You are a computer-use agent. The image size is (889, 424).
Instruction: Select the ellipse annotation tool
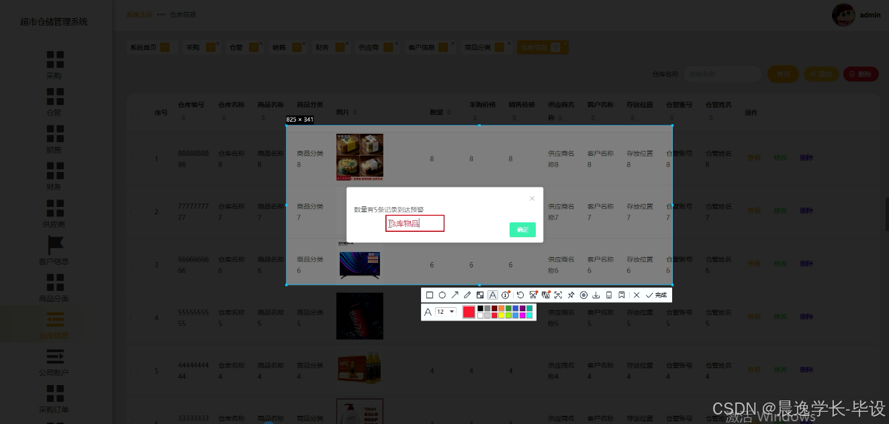tap(442, 295)
